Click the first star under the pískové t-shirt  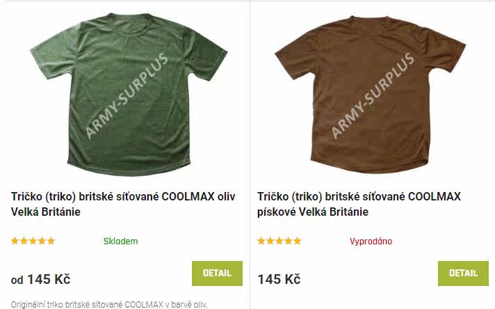click(x=261, y=241)
